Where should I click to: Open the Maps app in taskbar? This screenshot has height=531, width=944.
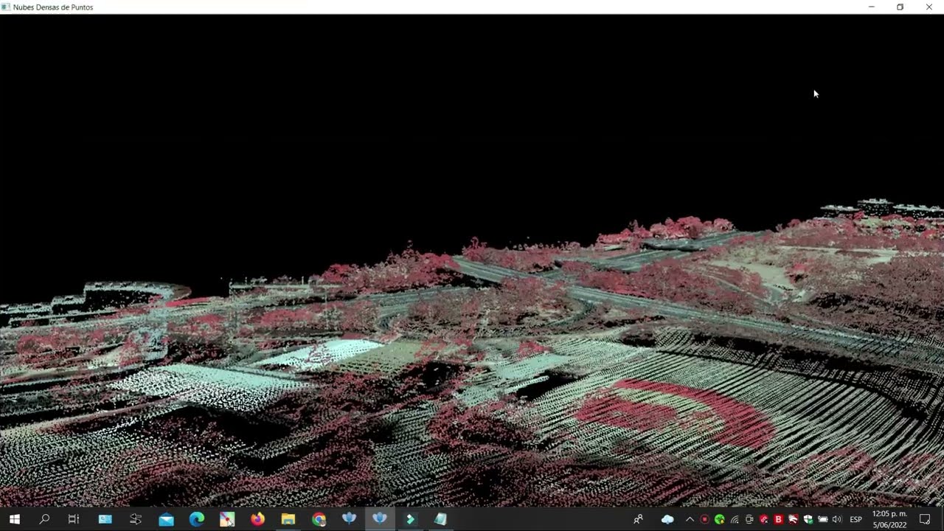click(227, 519)
